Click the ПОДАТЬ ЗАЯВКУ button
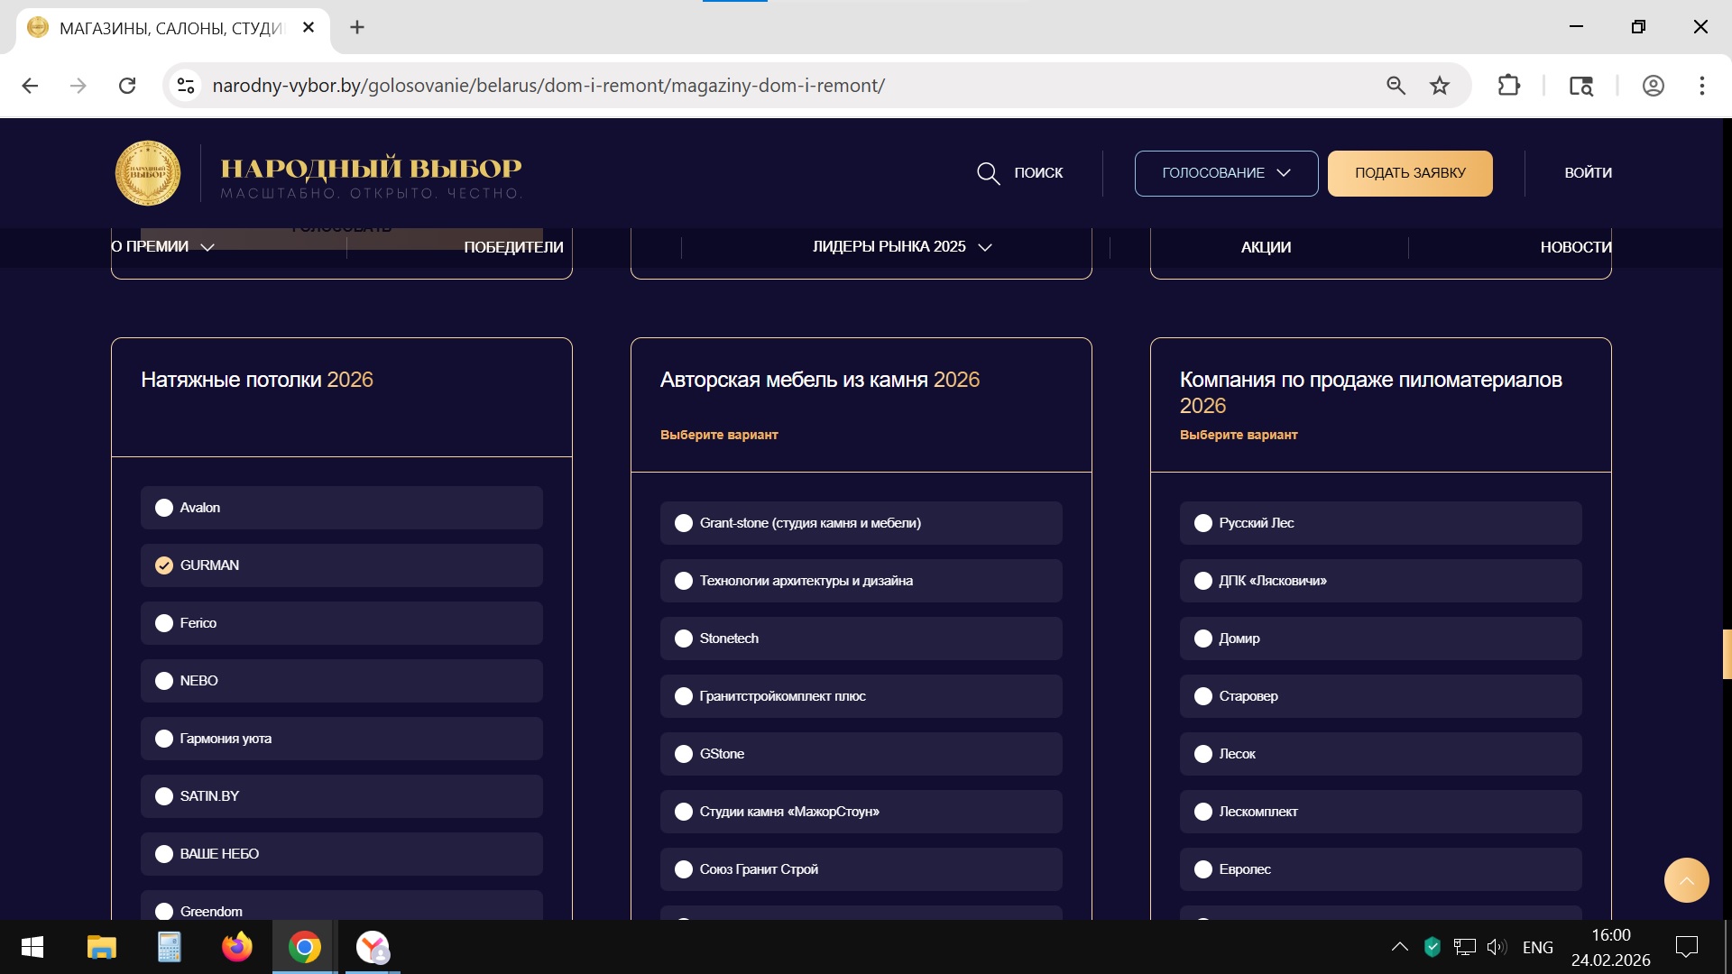Screen dimensions: 1732x974 [1410, 173]
